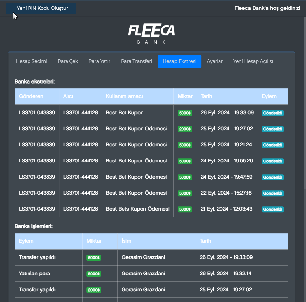Click the 5000$ badge in the Yatırılan para row

point(94,274)
